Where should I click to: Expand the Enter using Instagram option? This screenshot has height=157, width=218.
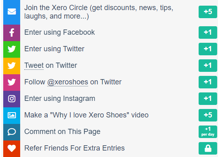point(60,98)
